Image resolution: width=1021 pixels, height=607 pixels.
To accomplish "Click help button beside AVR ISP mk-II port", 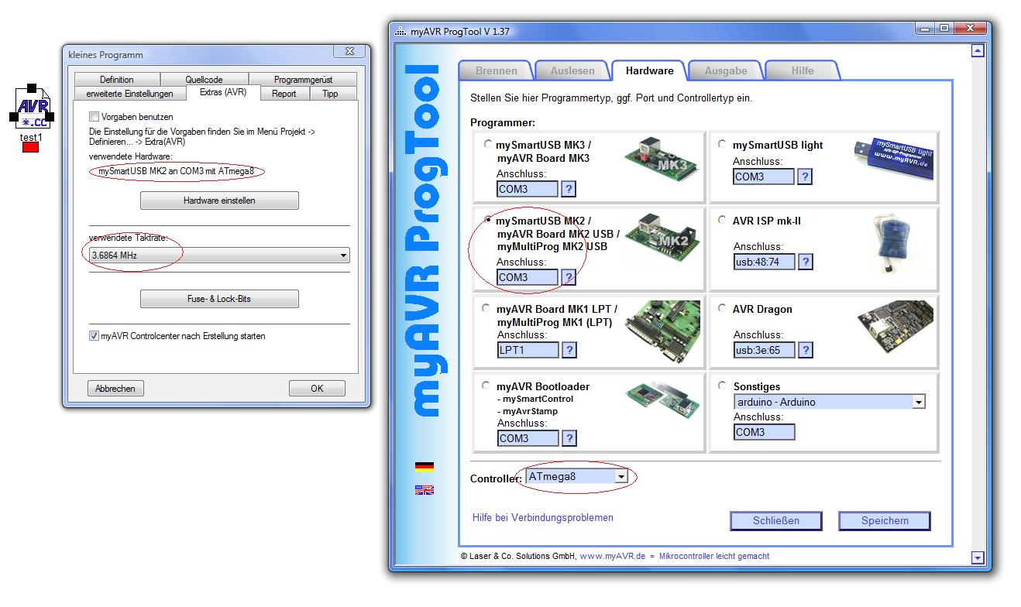I will (806, 262).
